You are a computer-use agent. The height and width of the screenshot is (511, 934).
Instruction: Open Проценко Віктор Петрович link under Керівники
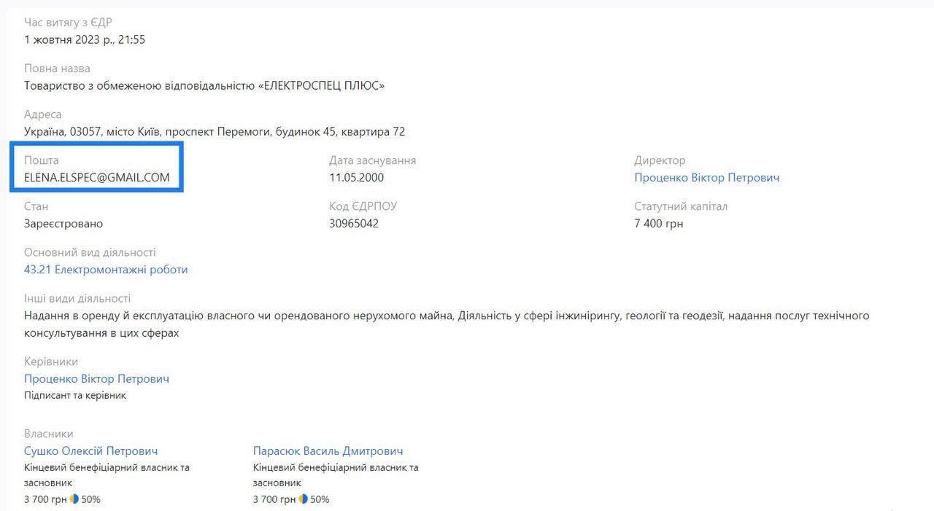tap(96, 379)
